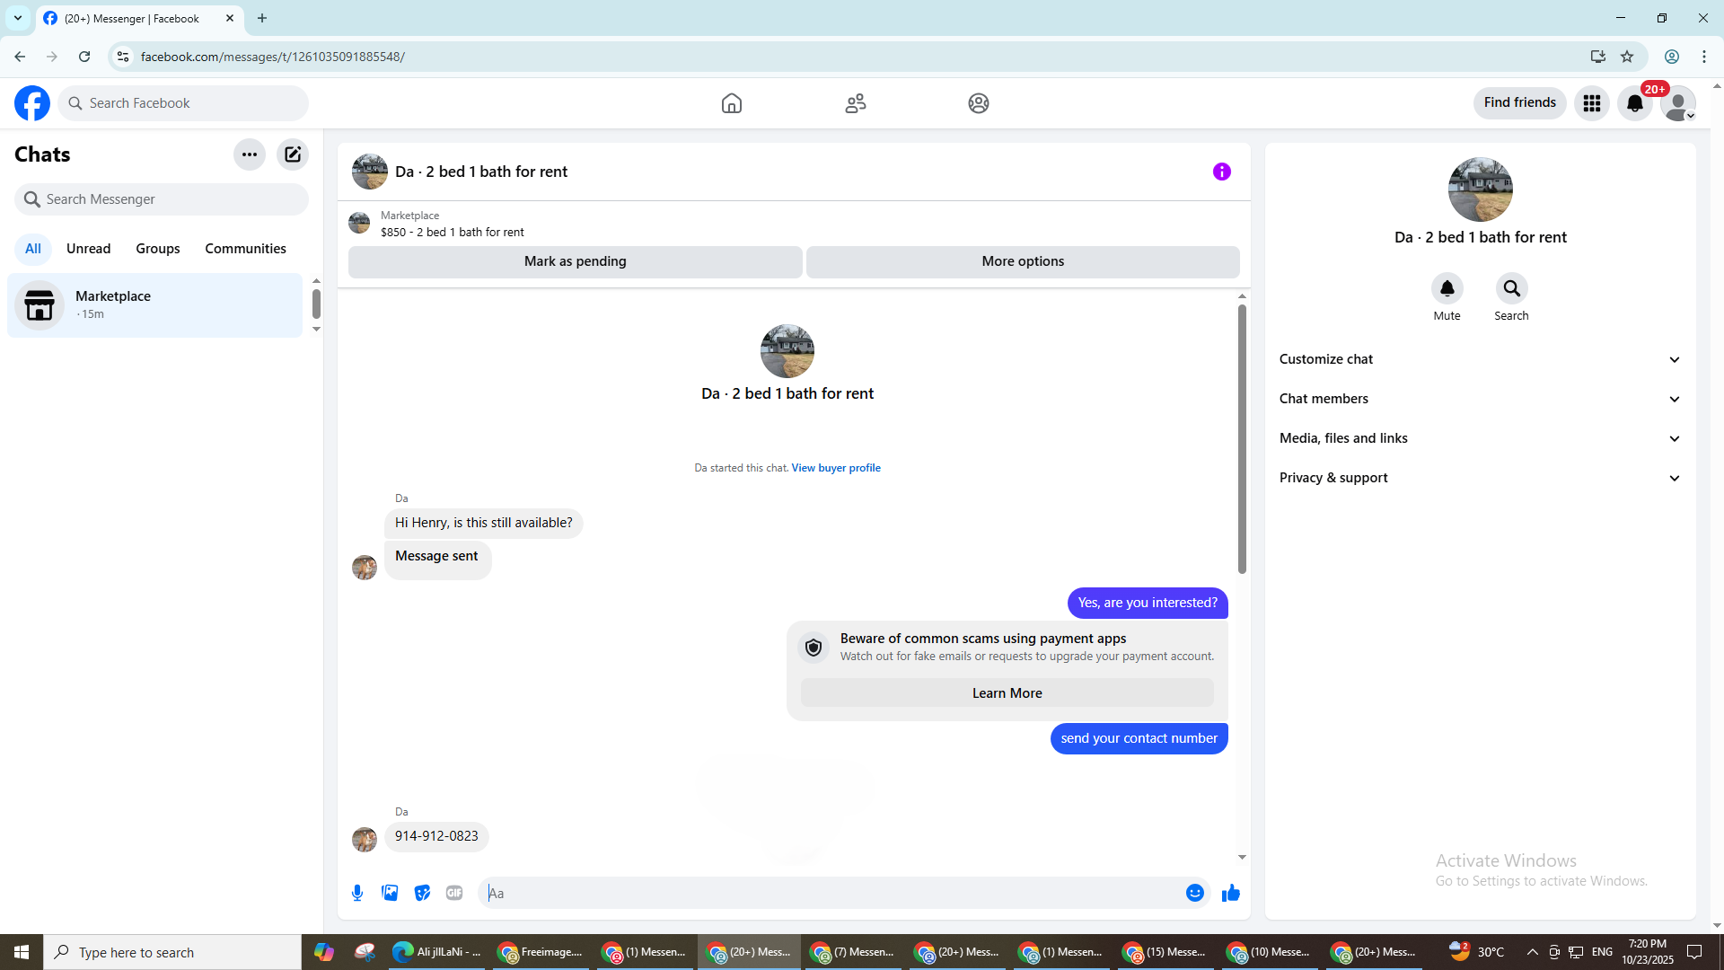This screenshot has width=1724, height=970.
Task: Expand the Customize chat section
Action: (1479, 359)
